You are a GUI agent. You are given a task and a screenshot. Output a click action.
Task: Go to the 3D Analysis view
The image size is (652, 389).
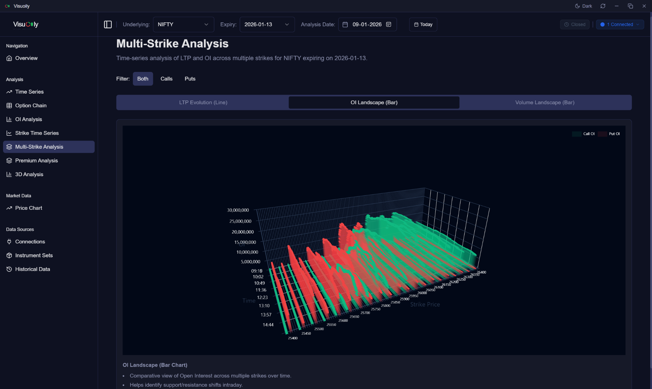click(29, 174)
